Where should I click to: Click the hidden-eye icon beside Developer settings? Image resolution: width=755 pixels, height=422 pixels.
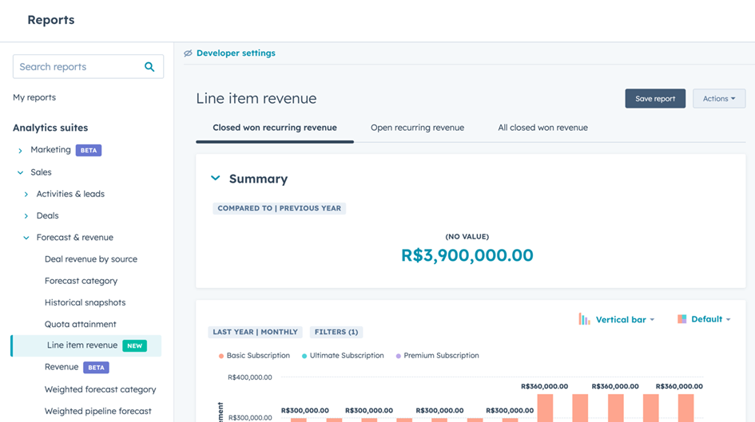188,53
